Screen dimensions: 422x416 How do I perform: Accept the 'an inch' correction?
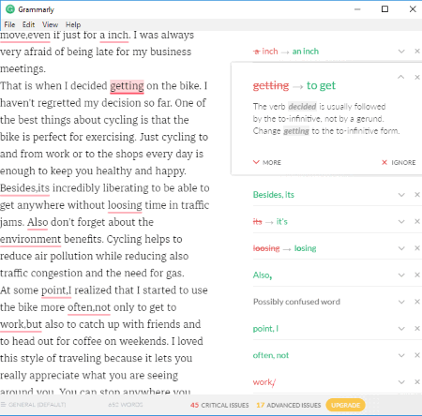pos(306,52)
